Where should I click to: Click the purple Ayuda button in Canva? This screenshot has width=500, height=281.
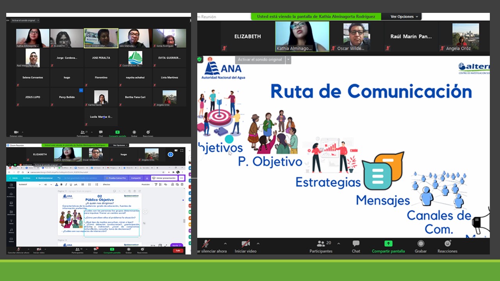click(x=177, y=245)
